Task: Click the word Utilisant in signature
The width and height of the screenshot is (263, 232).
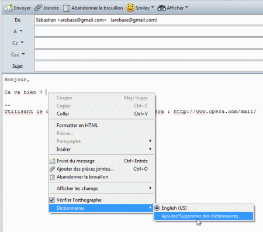Action: click(x=19, y=112)
